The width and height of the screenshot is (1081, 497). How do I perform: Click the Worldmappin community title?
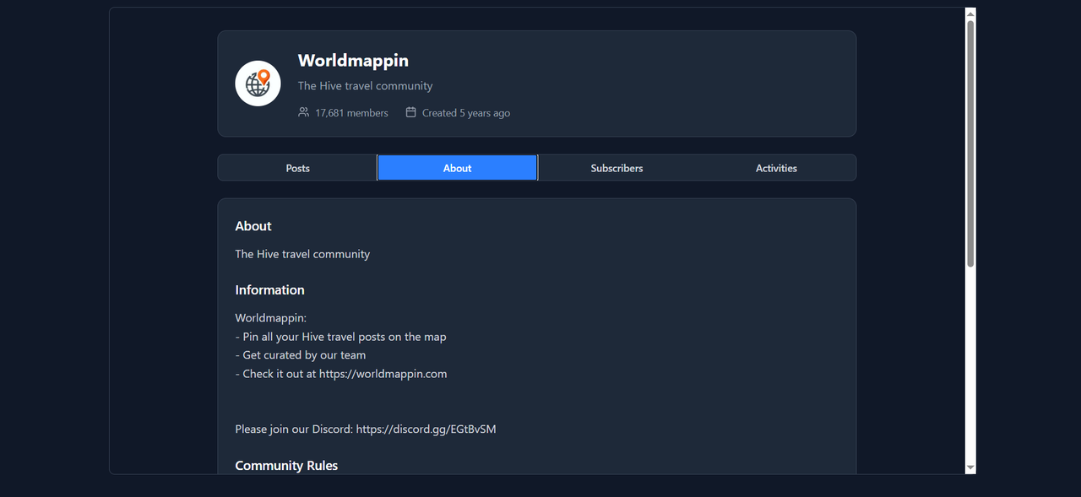click(x=353, y=61)
